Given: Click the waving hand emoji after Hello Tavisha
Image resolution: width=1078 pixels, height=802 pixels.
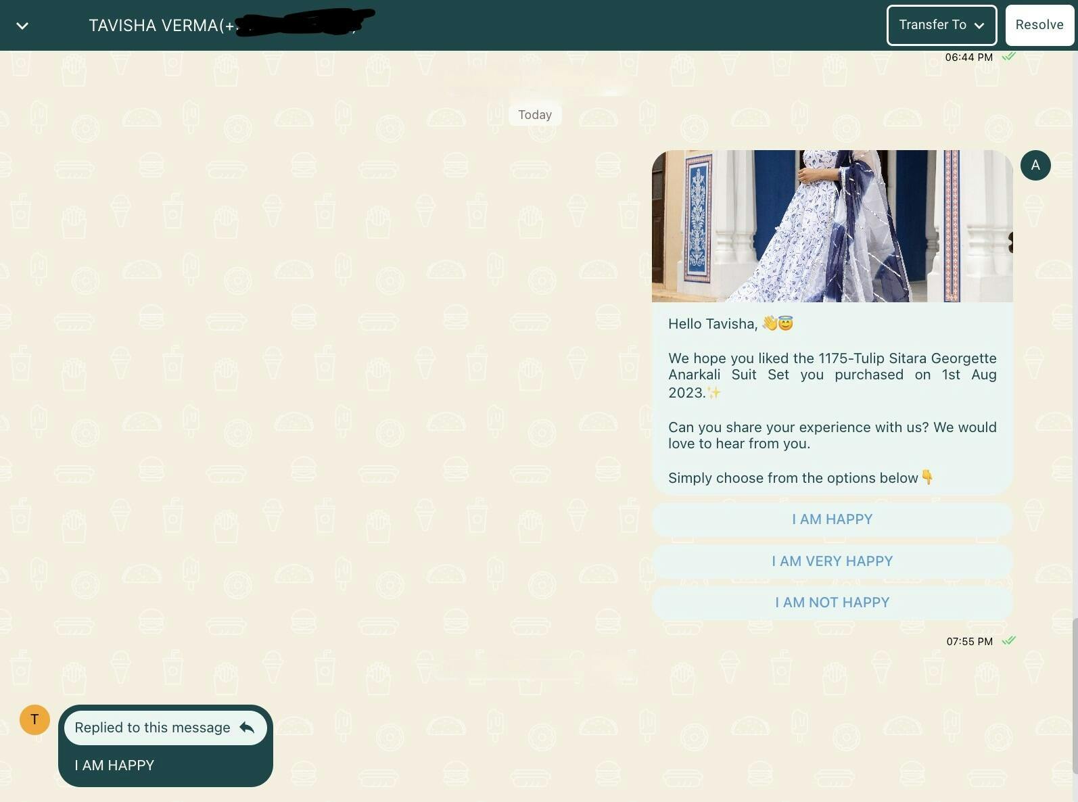Looking at the screenshot, I should tap(770, 323).
